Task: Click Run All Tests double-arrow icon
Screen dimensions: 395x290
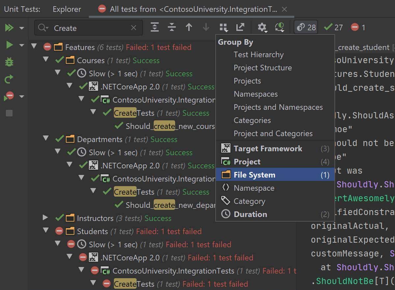Action: tap(9, 28)
